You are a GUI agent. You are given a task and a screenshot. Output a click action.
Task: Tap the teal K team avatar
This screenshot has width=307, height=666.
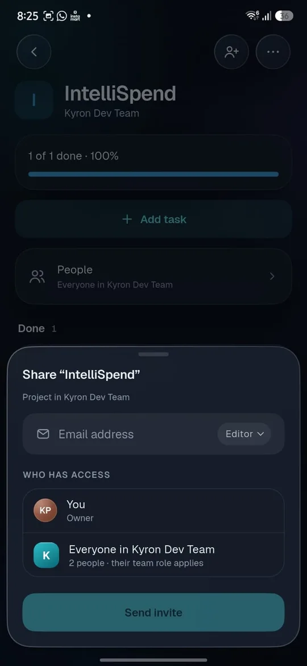(x=46, y=555)
